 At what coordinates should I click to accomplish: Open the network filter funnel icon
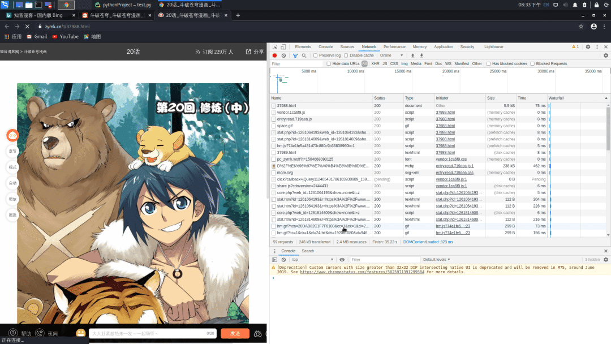(x=295, y=55)
